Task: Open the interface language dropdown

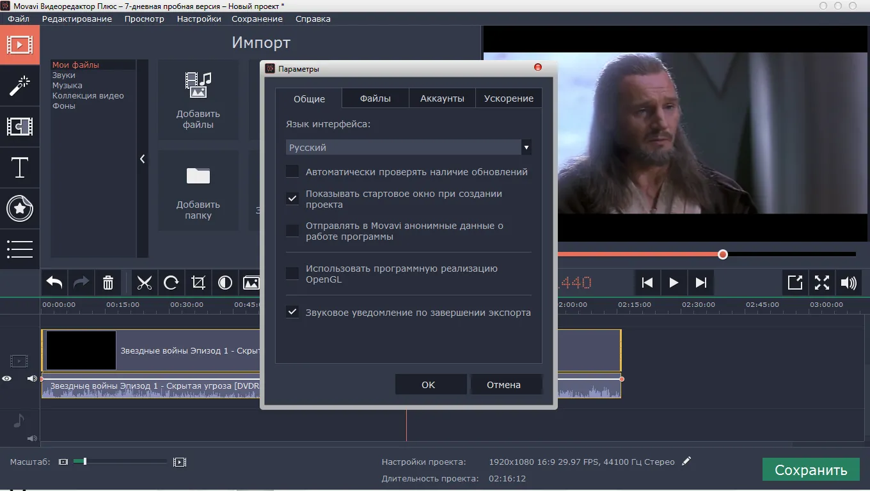Action: pyautogui.click(x=409, y=147)
